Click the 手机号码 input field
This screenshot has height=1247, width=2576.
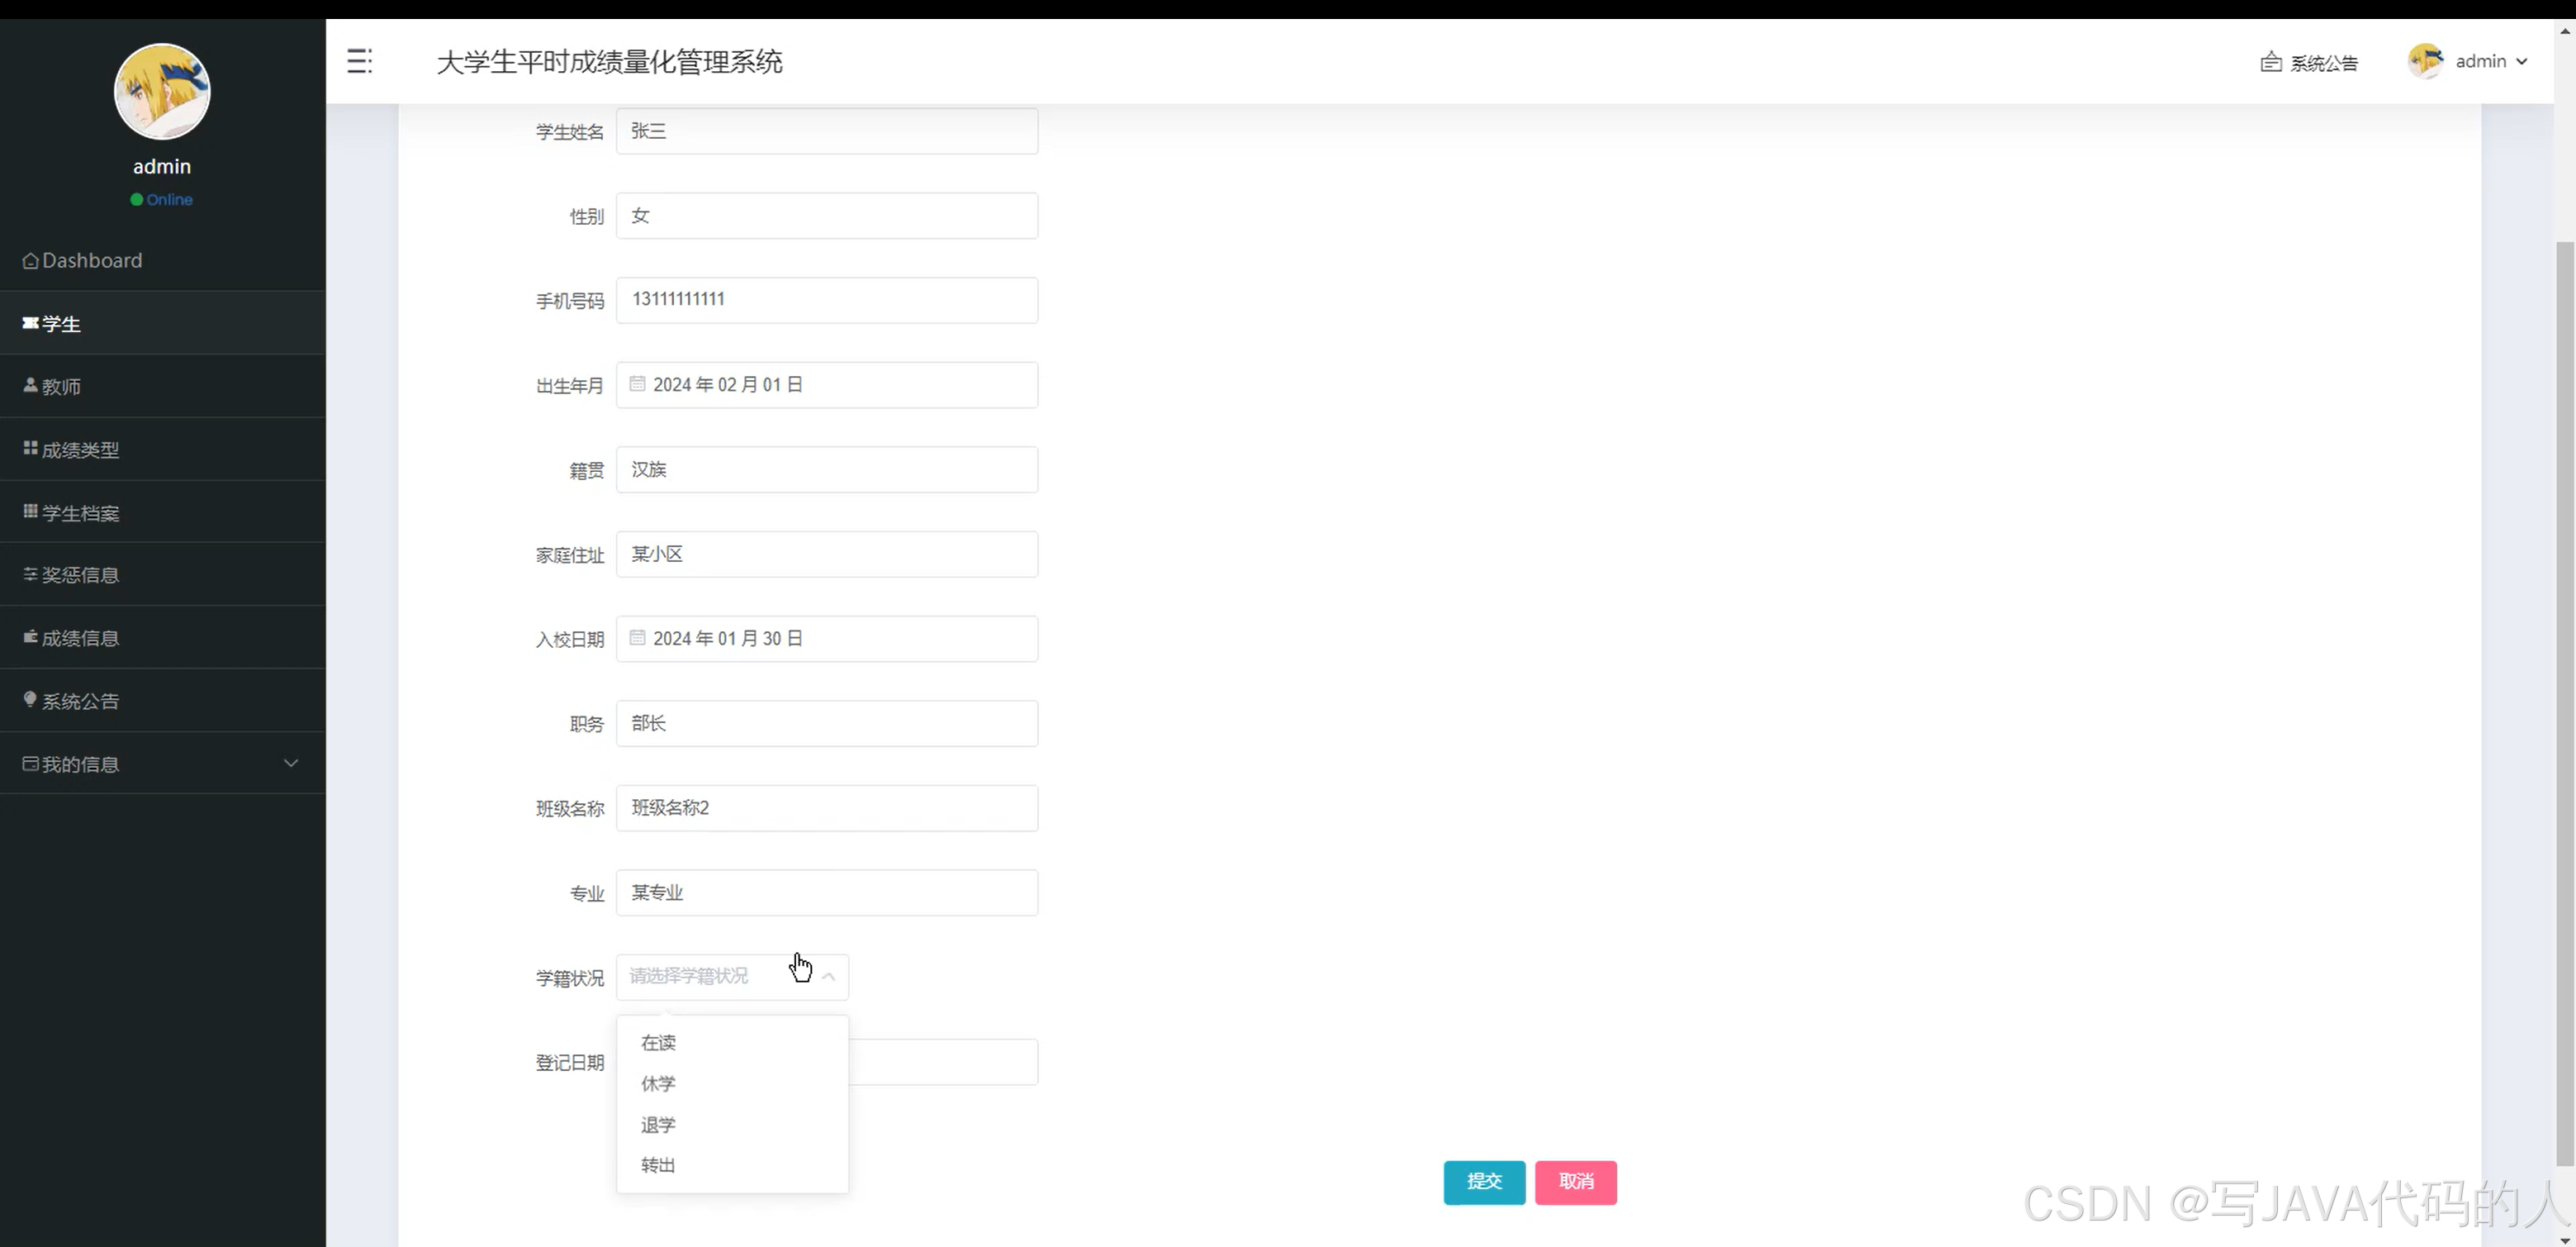click(826, 300)
